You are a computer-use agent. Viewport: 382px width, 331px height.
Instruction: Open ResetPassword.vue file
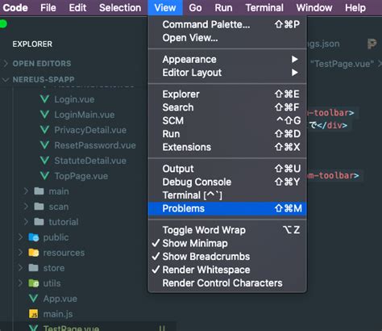pyautogui.click(x=95, y=145)
